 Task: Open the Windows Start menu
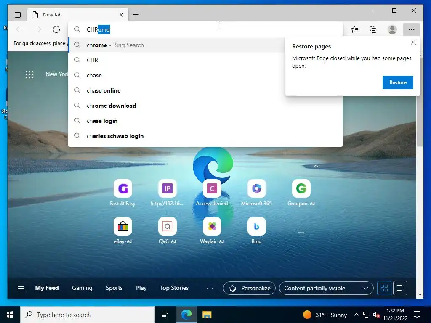10,315
